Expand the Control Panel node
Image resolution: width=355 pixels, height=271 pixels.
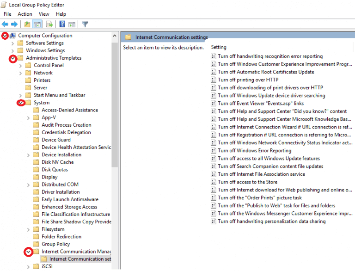point(21,66)
